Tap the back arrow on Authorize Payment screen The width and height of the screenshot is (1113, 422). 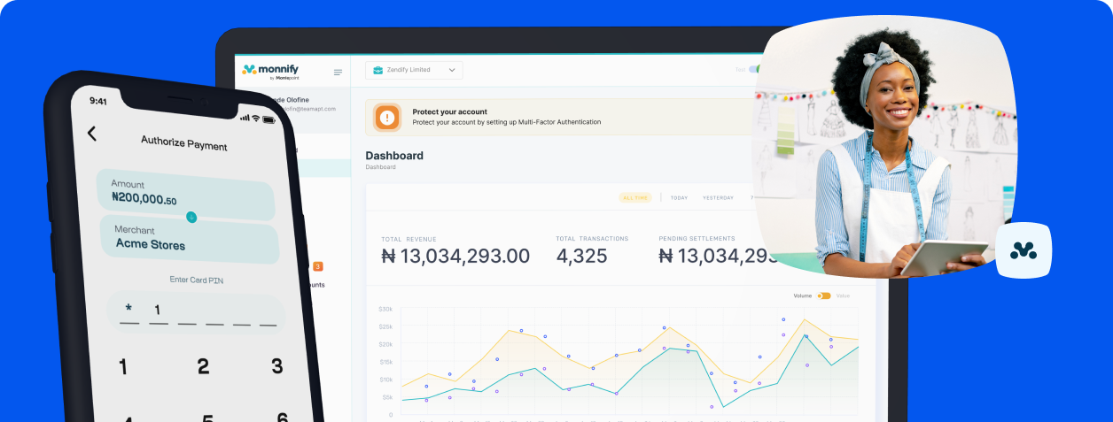click(91, 134)
